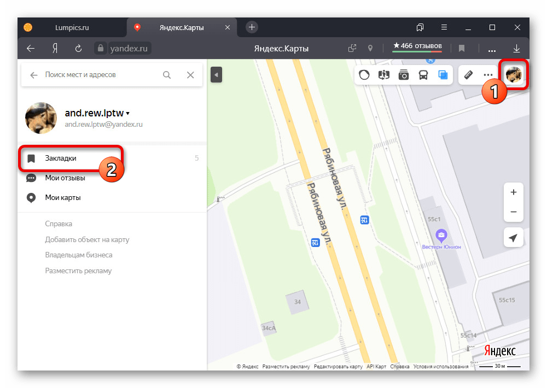Click the bus stop icon left of road
The width and height of the screenshot is (547, 388).
click(x=316, y=242)
